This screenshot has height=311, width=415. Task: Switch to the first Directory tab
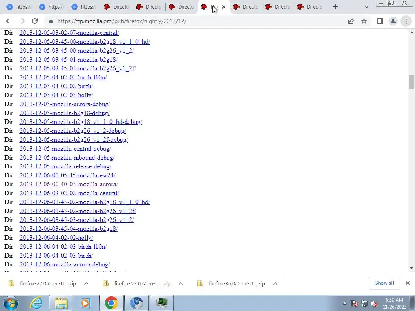pyautogui.click(x=116, y=7)
